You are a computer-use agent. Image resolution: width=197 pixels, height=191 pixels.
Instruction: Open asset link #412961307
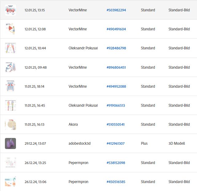click(115, 143)
